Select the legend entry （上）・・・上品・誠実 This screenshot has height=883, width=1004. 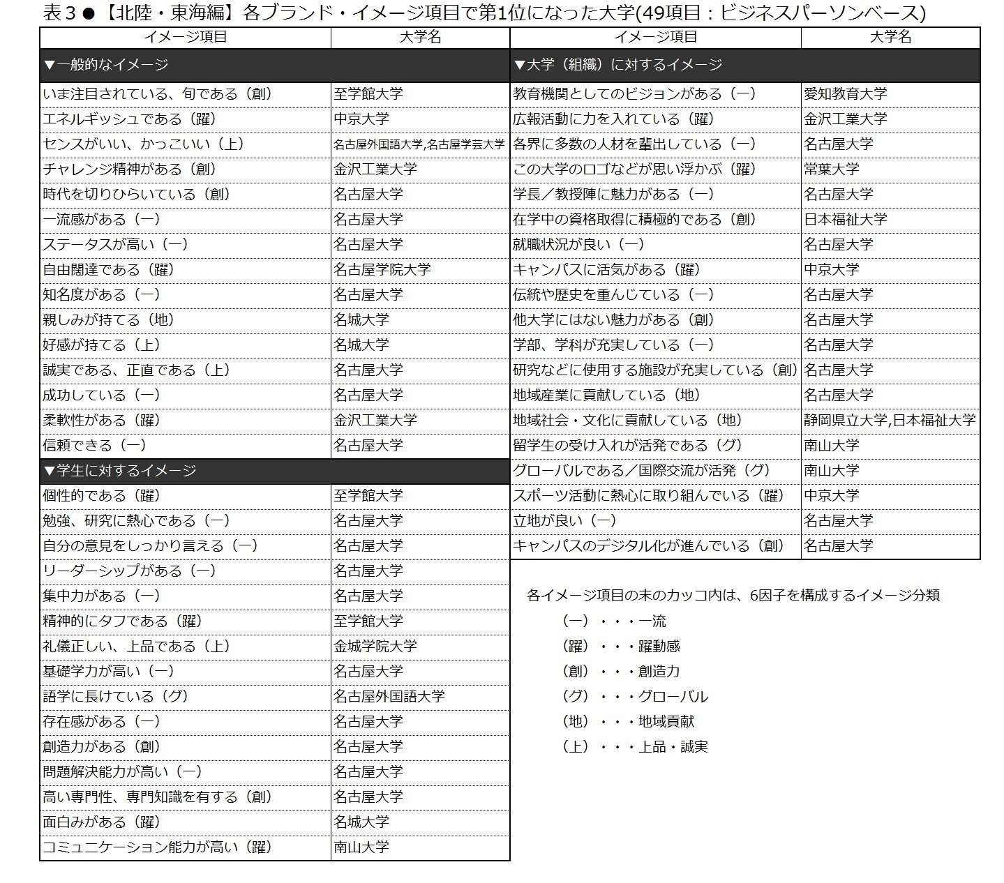pos(634,746)
